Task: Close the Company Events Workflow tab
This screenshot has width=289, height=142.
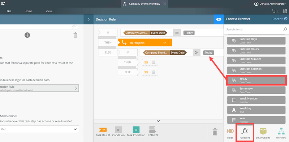Action: click(165, 4)
